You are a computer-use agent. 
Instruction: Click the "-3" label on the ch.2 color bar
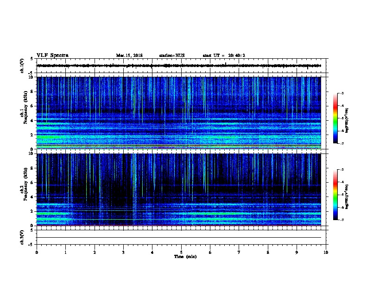pyautogui.click(x=342, y=170)
